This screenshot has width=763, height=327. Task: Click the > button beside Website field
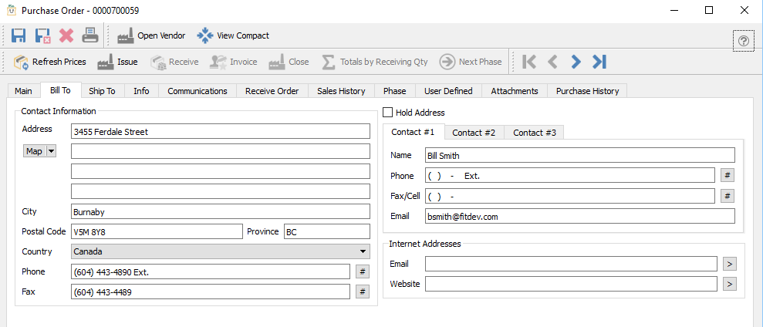[x=730, y=284]
